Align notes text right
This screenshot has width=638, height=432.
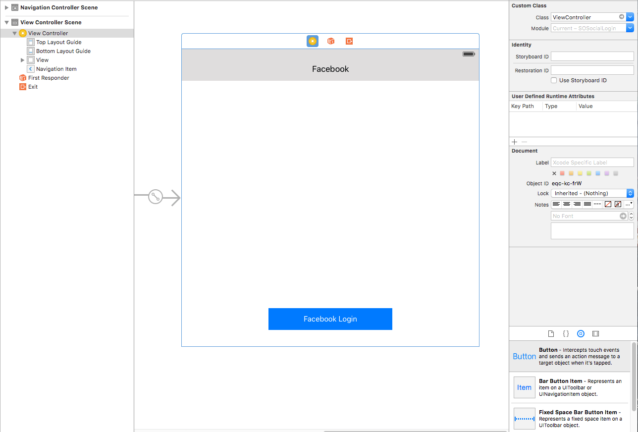[577, 204]
